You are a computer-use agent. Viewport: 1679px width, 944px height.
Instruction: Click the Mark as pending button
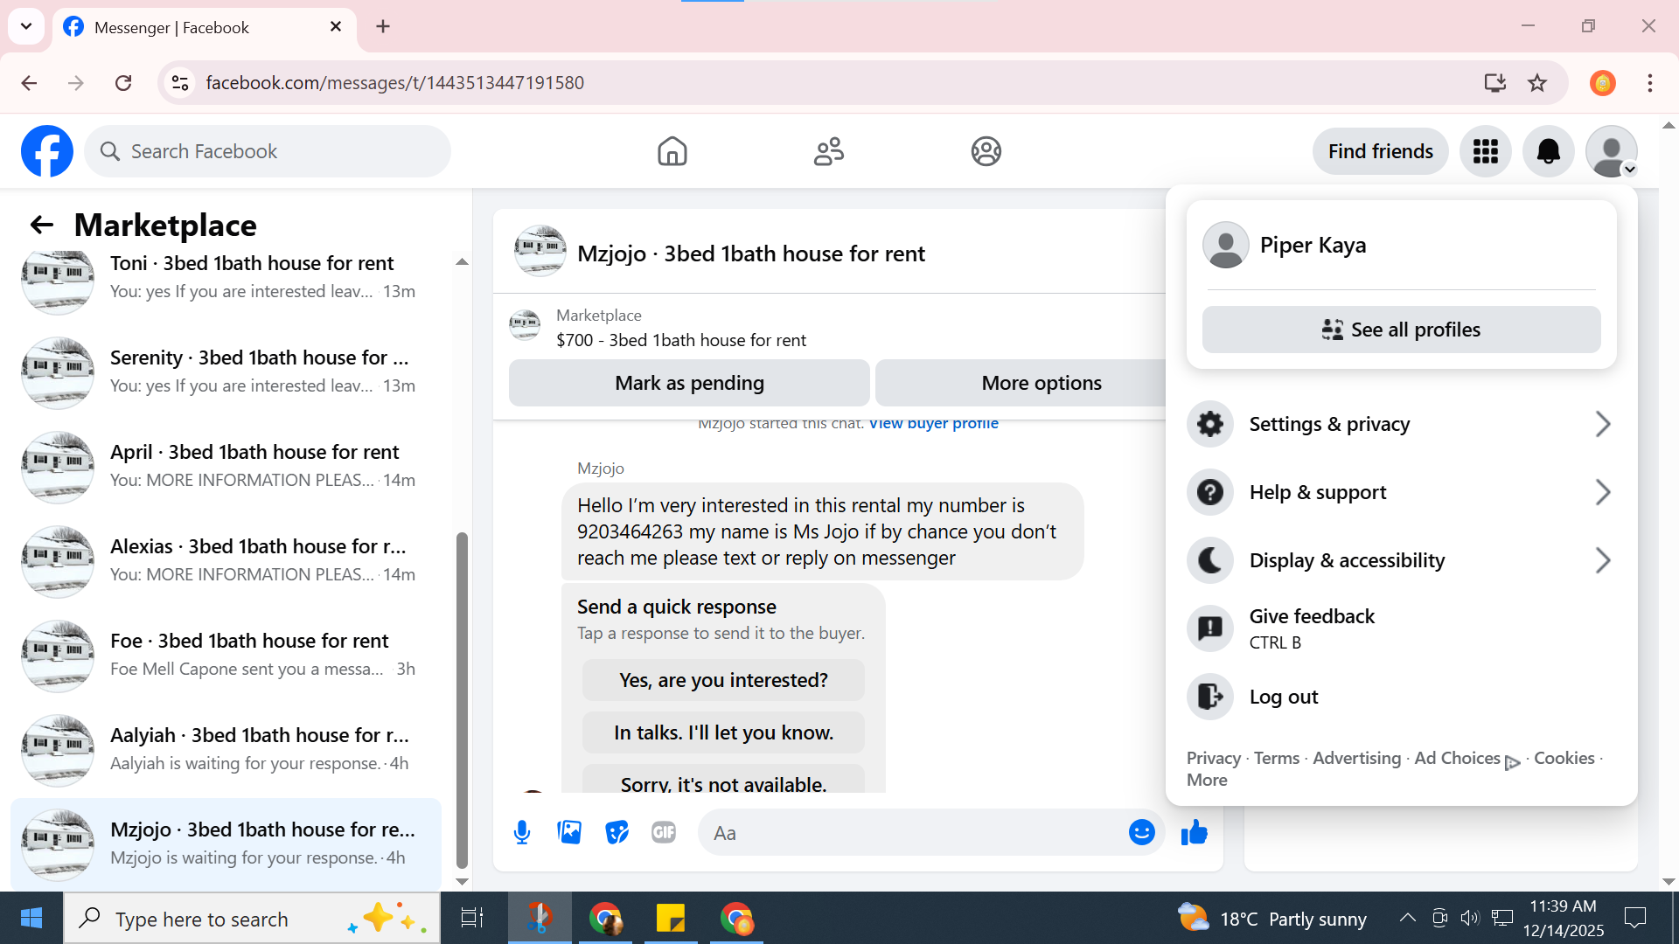[x=689, y=383]
